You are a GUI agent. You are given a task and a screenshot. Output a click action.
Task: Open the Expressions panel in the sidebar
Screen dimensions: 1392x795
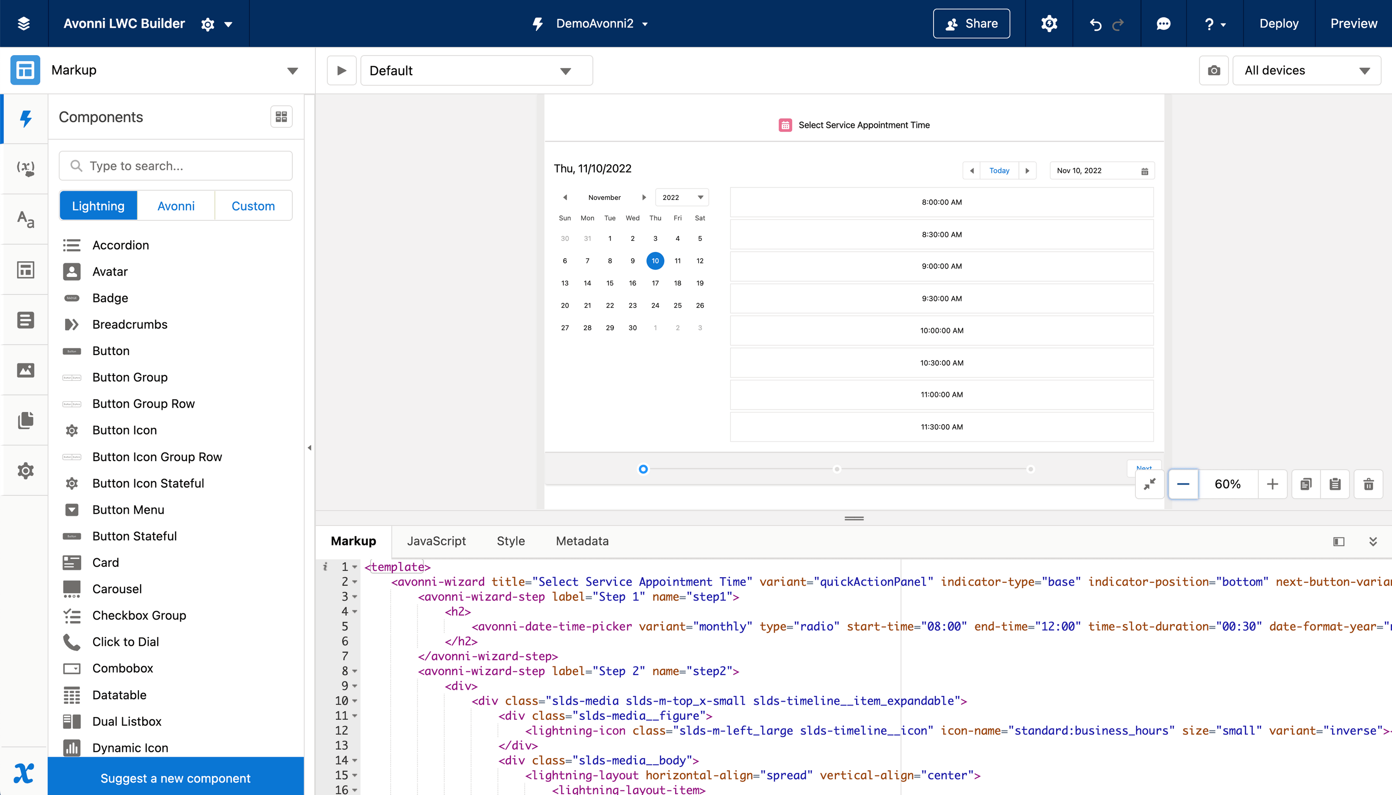25,168
